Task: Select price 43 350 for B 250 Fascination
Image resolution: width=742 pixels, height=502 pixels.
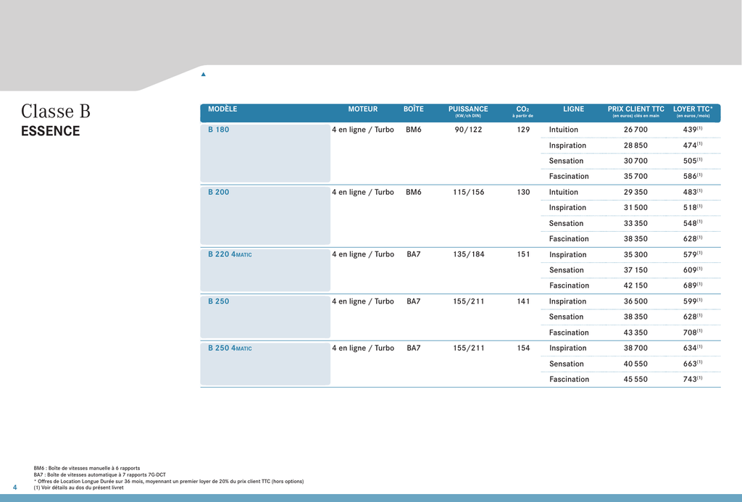Action: (x=635, y=332)
